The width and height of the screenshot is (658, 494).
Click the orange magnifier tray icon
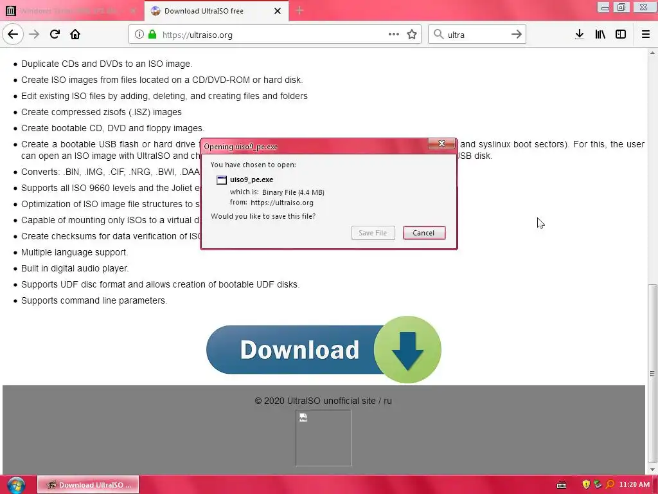610,484
